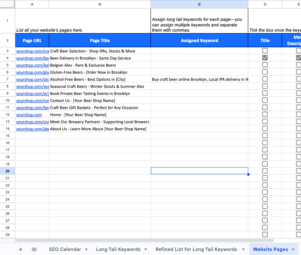Tick the Title checkbox for Craft Beer Selection row
This screenshot has height=255, width=301.
coord(265,51)
